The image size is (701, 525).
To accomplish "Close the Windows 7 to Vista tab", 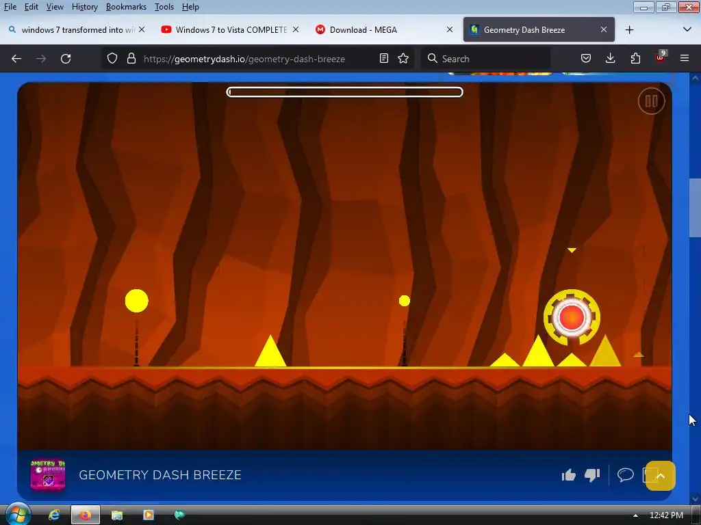I will 296,29.
